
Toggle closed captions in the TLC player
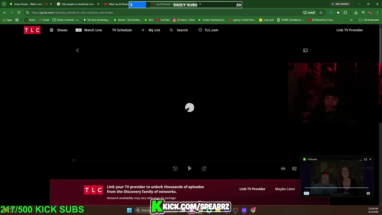[x=294, y=169]
